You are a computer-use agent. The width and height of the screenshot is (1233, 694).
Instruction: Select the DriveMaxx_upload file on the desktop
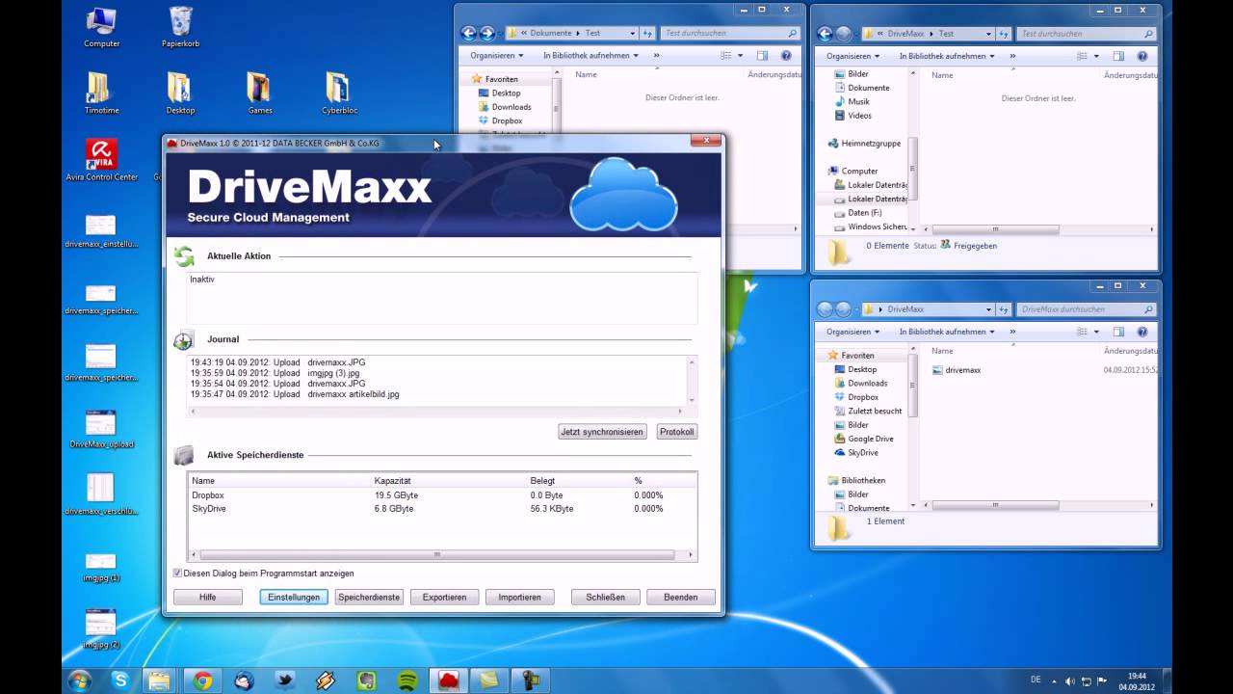101,429
